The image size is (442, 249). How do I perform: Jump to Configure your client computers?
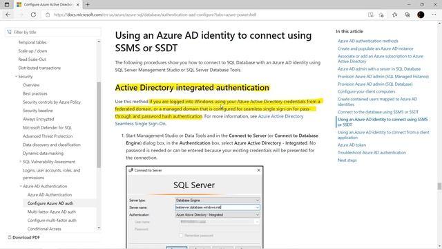click(367, 91)
